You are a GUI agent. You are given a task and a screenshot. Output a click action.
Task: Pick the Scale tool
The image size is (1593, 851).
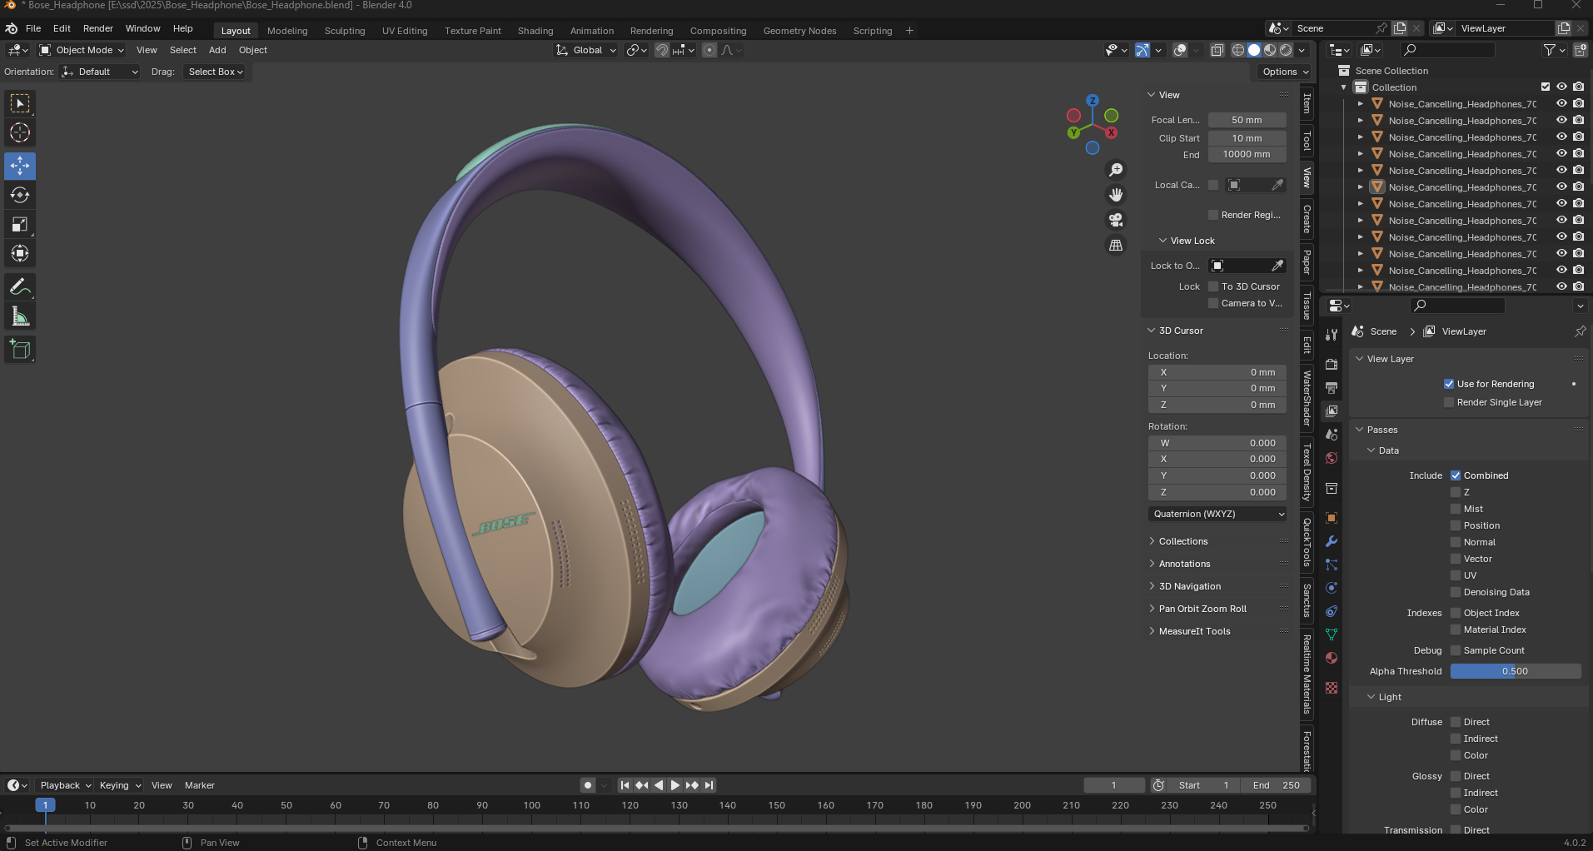click(20, 224)
